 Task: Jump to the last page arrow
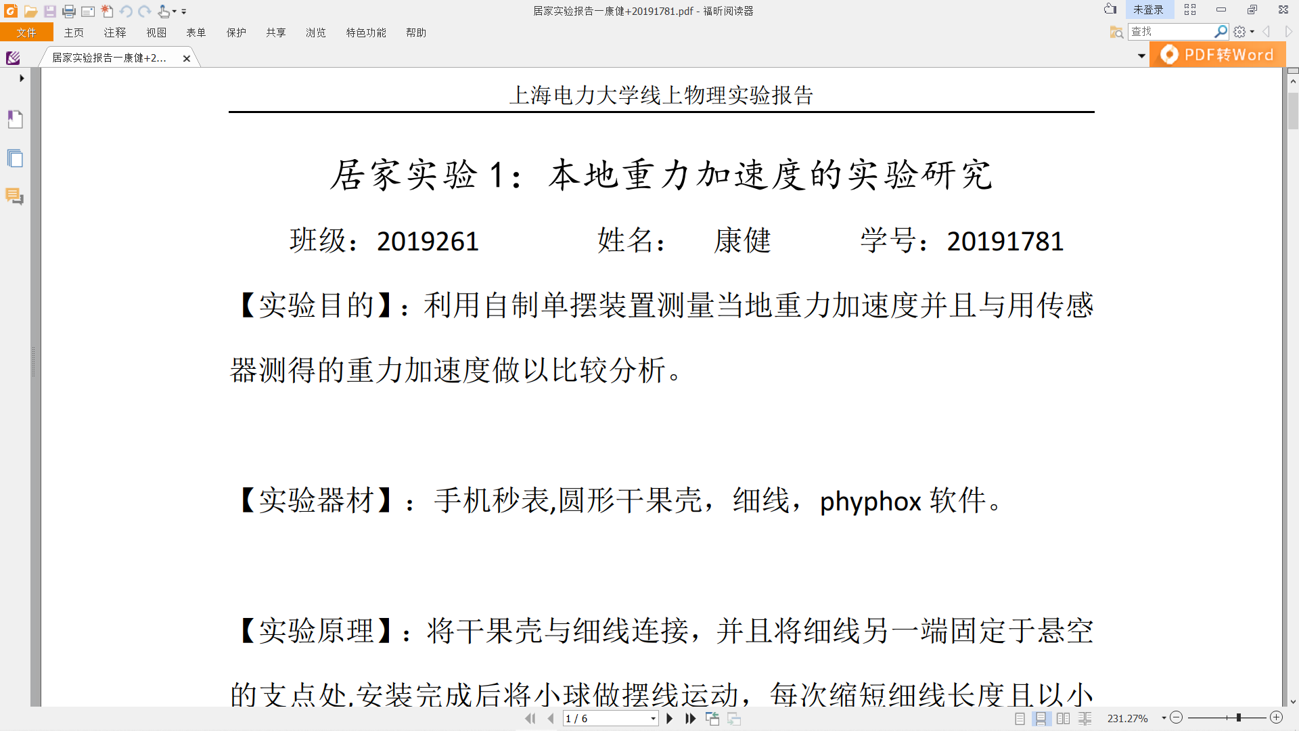(690, 719)
